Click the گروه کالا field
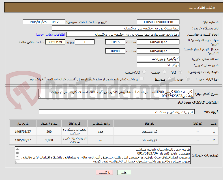The height and width of the screenshot is (180, 223). [x=117, y=112]
